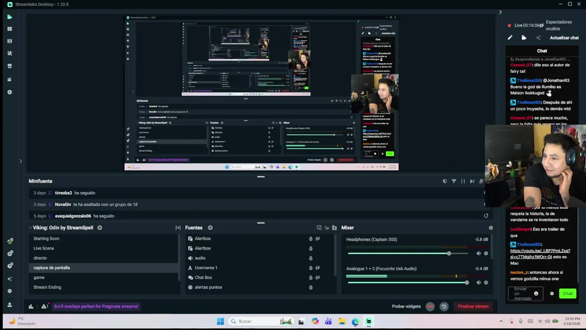Open performance stats bar chart icon
586x330 pixels.
coord(31,307)
